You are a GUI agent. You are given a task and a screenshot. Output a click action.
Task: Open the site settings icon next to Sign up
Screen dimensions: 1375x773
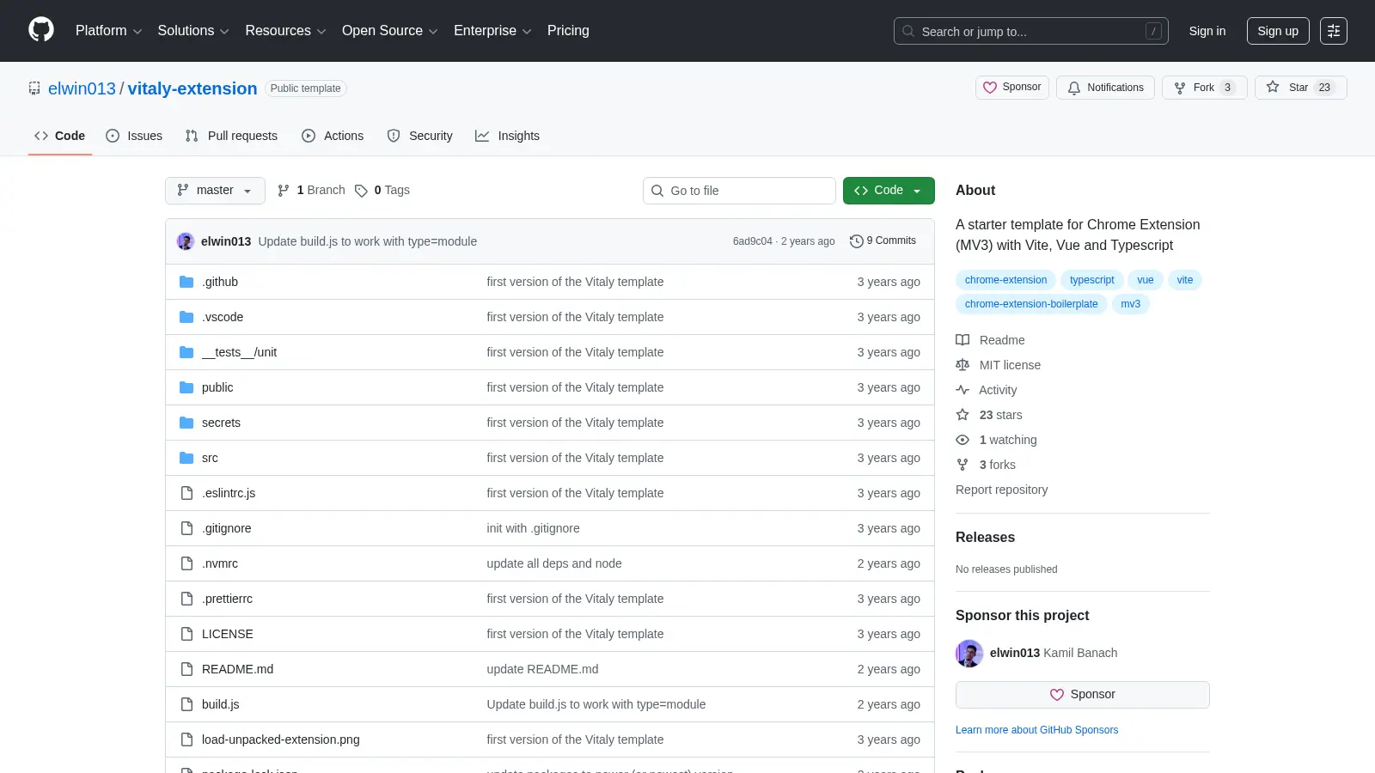[1334, 31]
